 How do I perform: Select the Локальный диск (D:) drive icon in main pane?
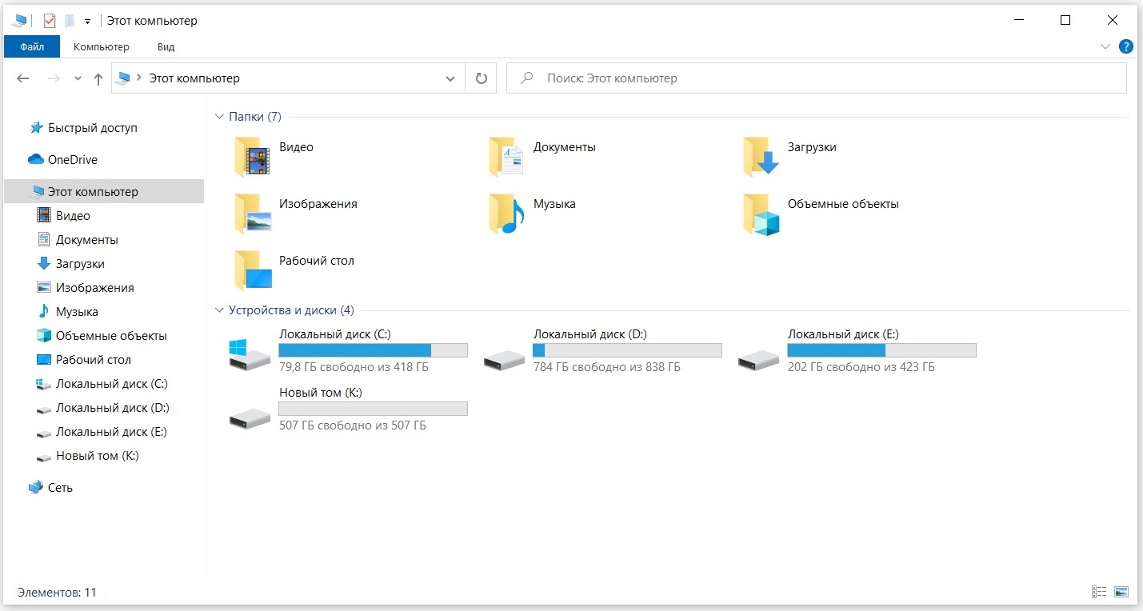pos(504,359)
